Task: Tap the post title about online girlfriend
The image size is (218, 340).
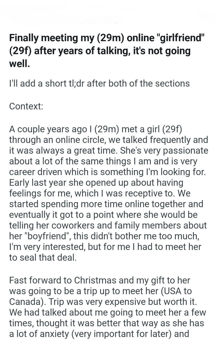Action: (106, 50)
